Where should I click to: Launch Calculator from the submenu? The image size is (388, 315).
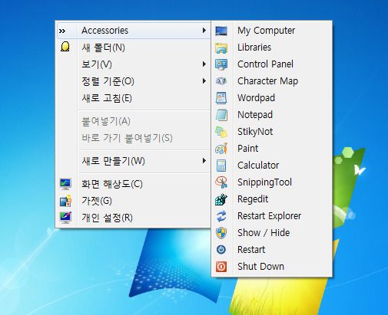(272, 166)
